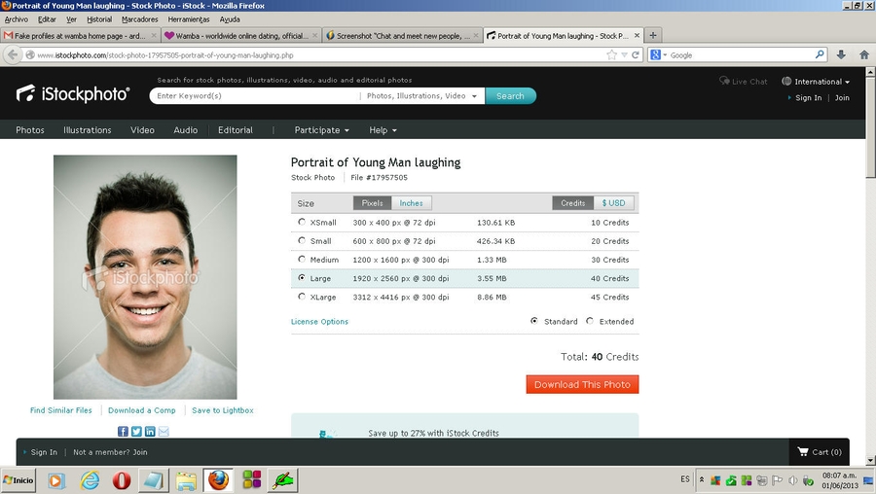876x494 pixels.
Task: Share the photo on LinkedIn
Action: point(150,431)
